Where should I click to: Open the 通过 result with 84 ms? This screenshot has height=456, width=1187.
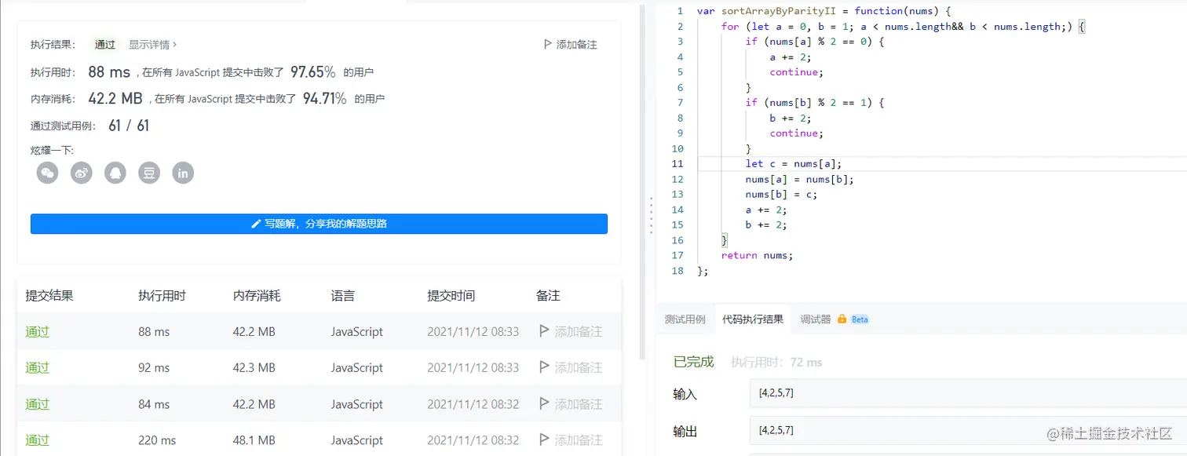click(37, 404)
